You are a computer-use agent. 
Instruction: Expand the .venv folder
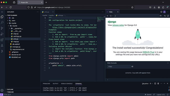[8, 21]
